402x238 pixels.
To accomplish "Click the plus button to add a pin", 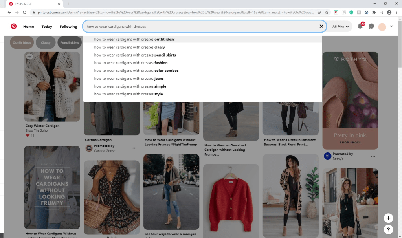I will pyautogui.click(x=388, y=218).
